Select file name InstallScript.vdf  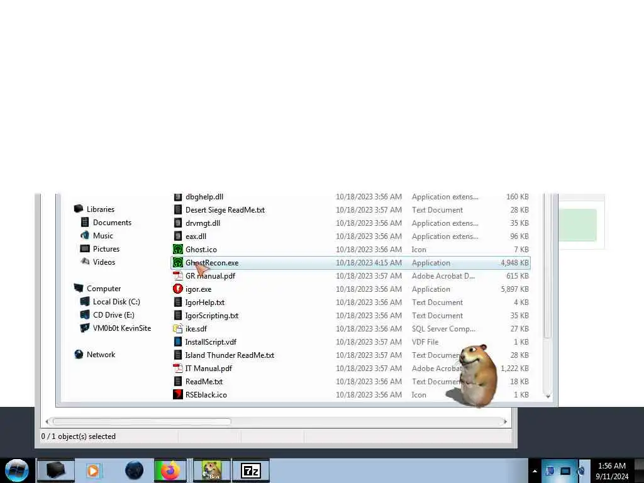pos(211,341)
